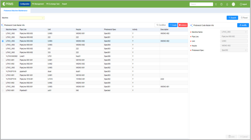251x140 pixels.
Task: Select radio for YLITHOVM3002 row
Action: pos(3,56)
